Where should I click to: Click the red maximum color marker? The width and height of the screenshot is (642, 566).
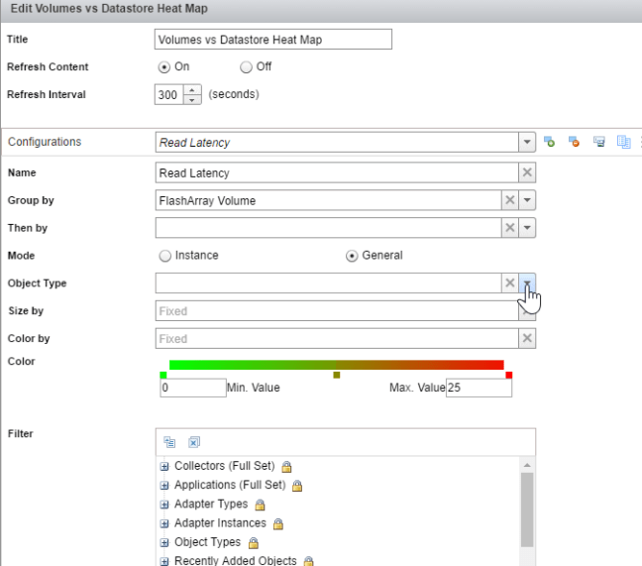click(509, 375)
